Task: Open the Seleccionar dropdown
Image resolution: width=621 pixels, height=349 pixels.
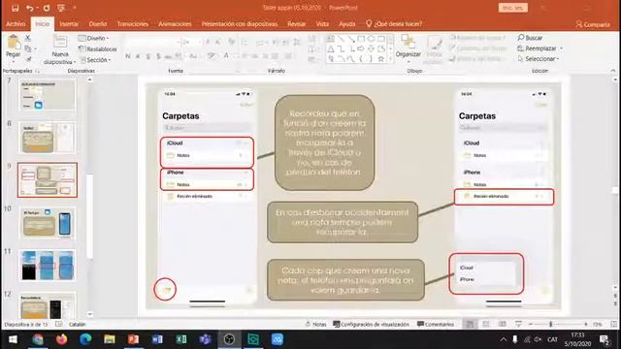Action: click(539, 58)
